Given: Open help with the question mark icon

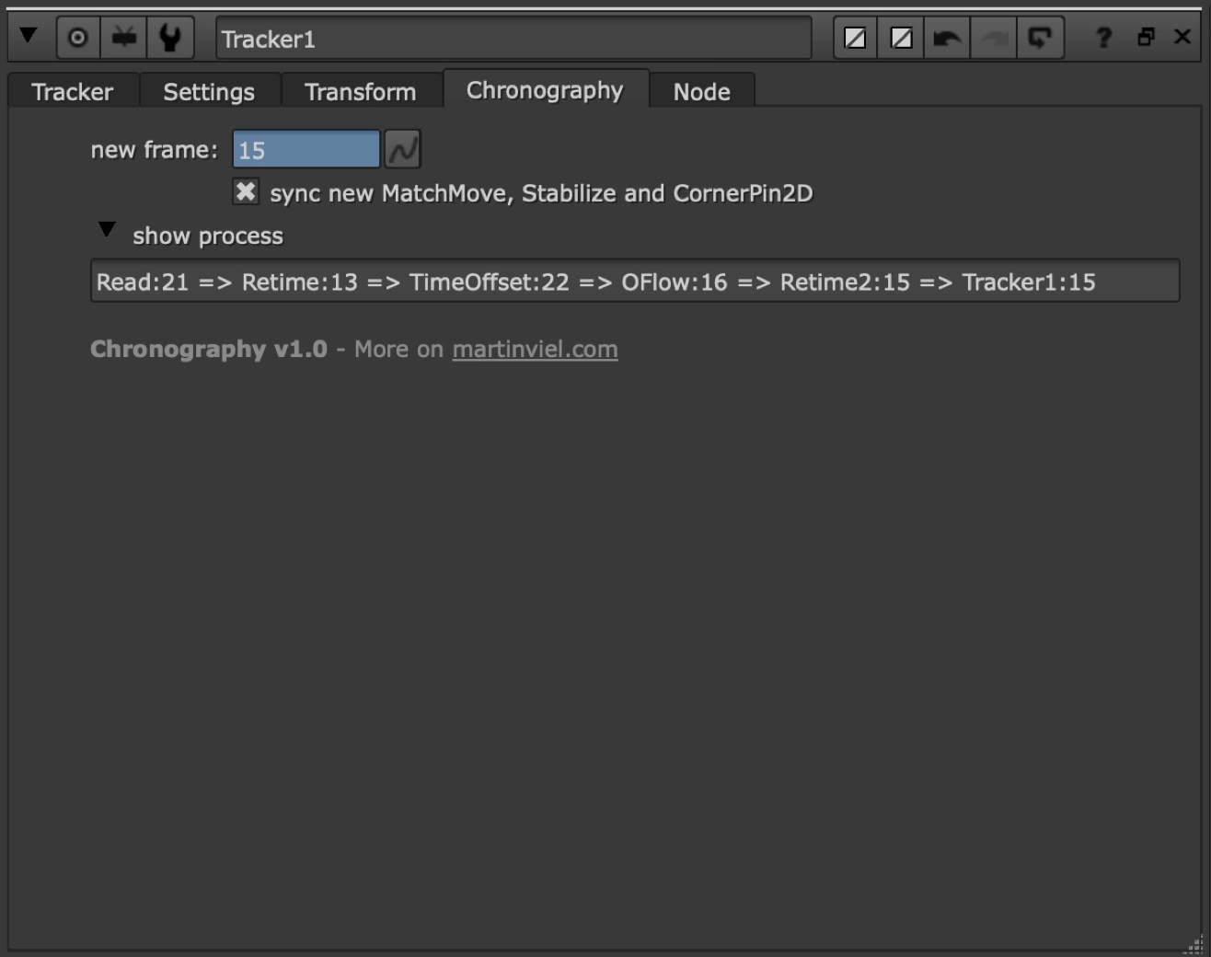Looking at the screenshot, I should (1103, 38).
